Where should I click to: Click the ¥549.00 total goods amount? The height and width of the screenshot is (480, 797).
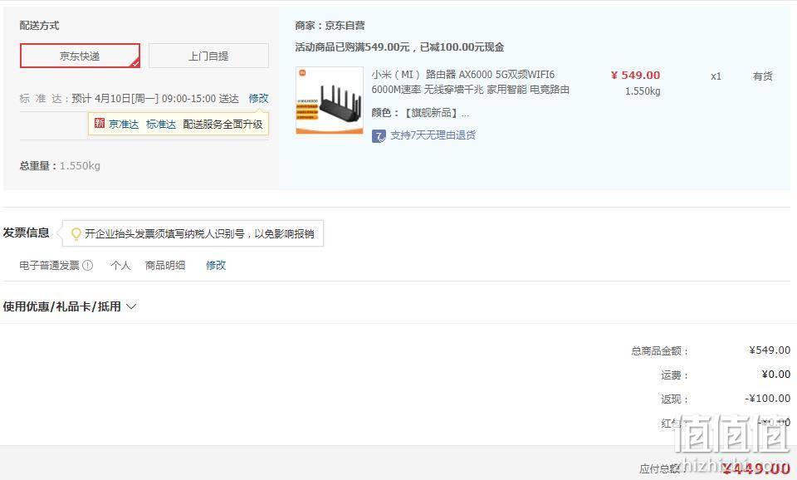(x=770, y=350)
